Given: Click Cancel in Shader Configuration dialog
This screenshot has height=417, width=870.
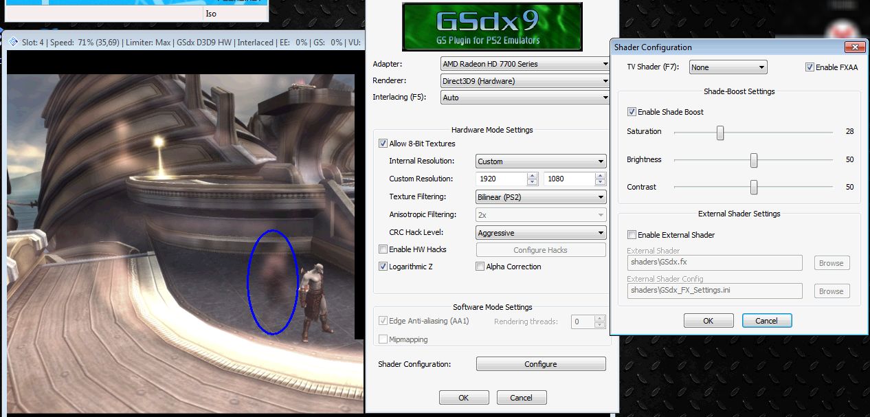Looking at the screenshot, I should pyautogui.click(x=767, y=320).
